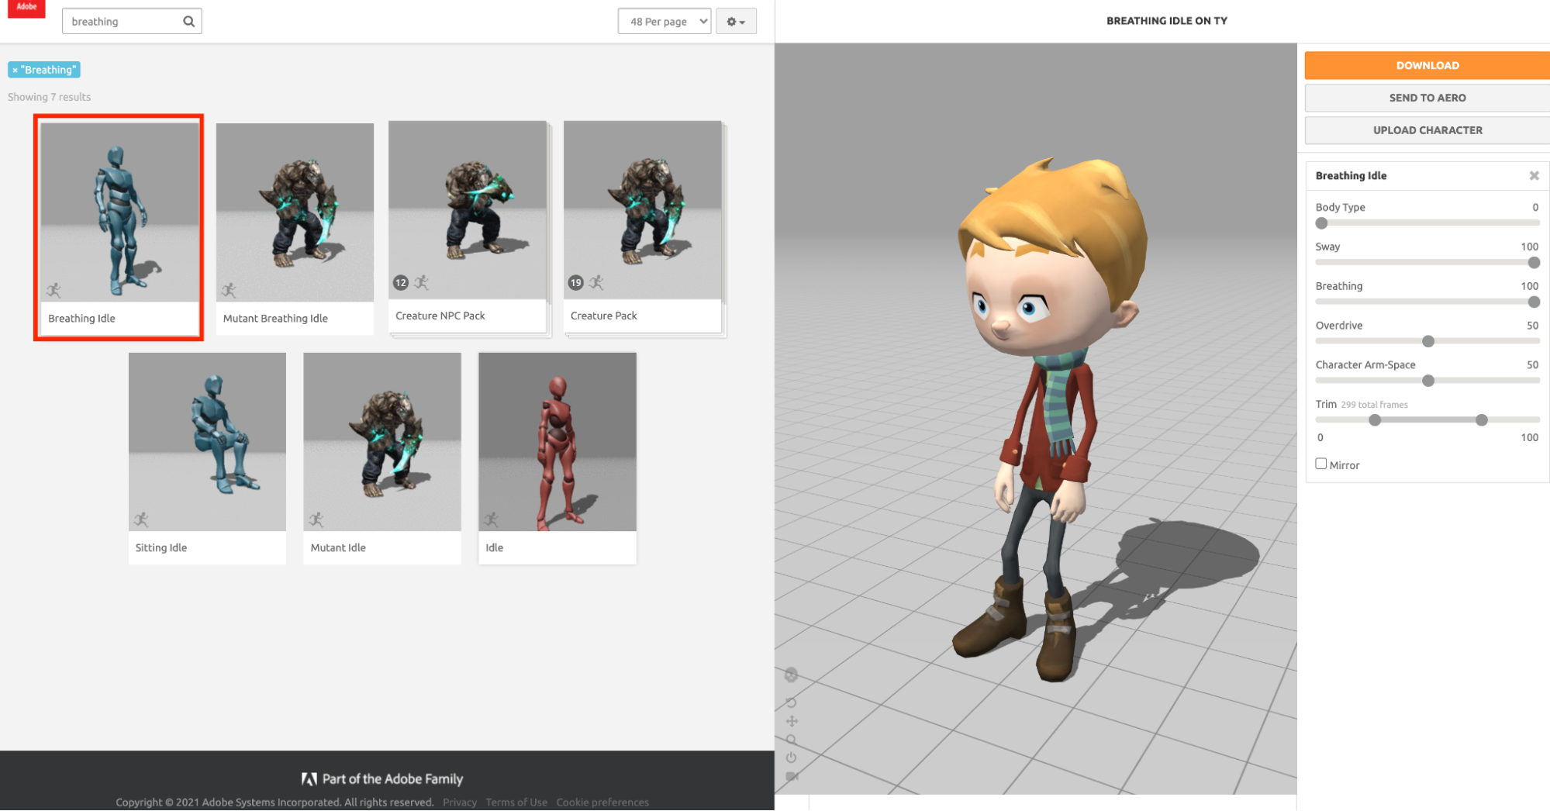
Task: Click the Body Type slider handle
Action: [x=1322, y=223]
